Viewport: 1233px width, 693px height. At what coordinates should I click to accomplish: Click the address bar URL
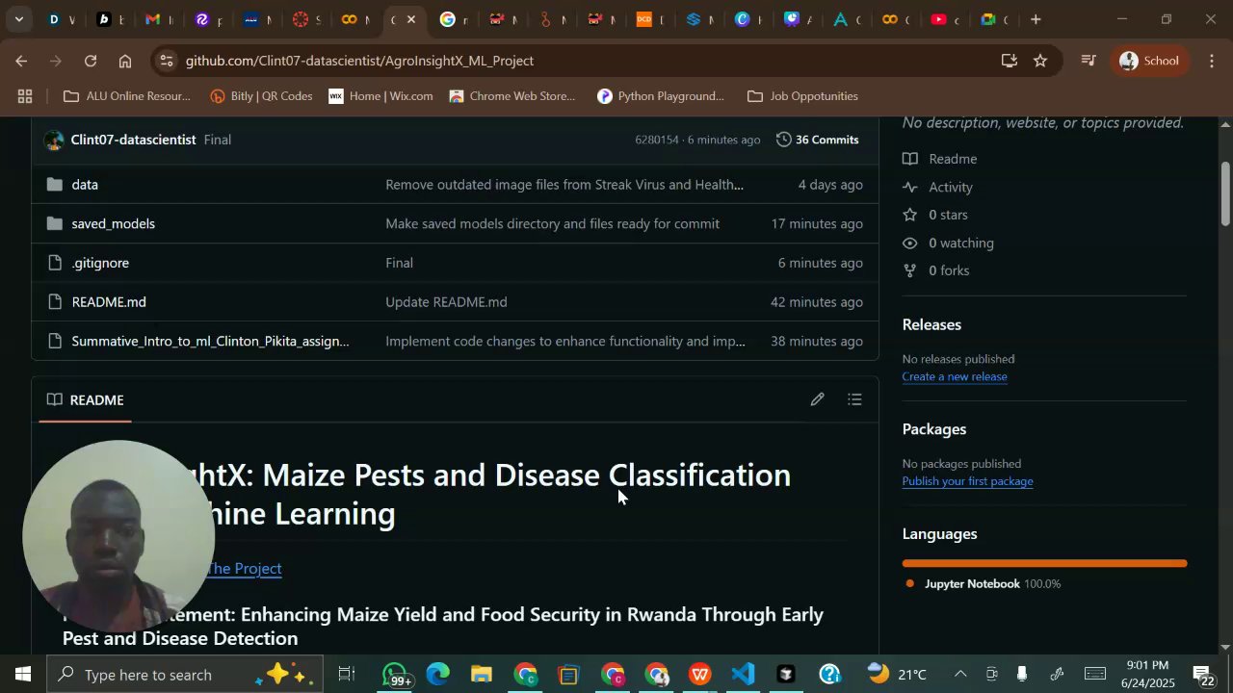(359, 61)
